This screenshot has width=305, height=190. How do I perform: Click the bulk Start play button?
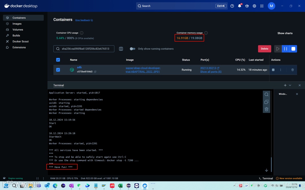(278, 49)
